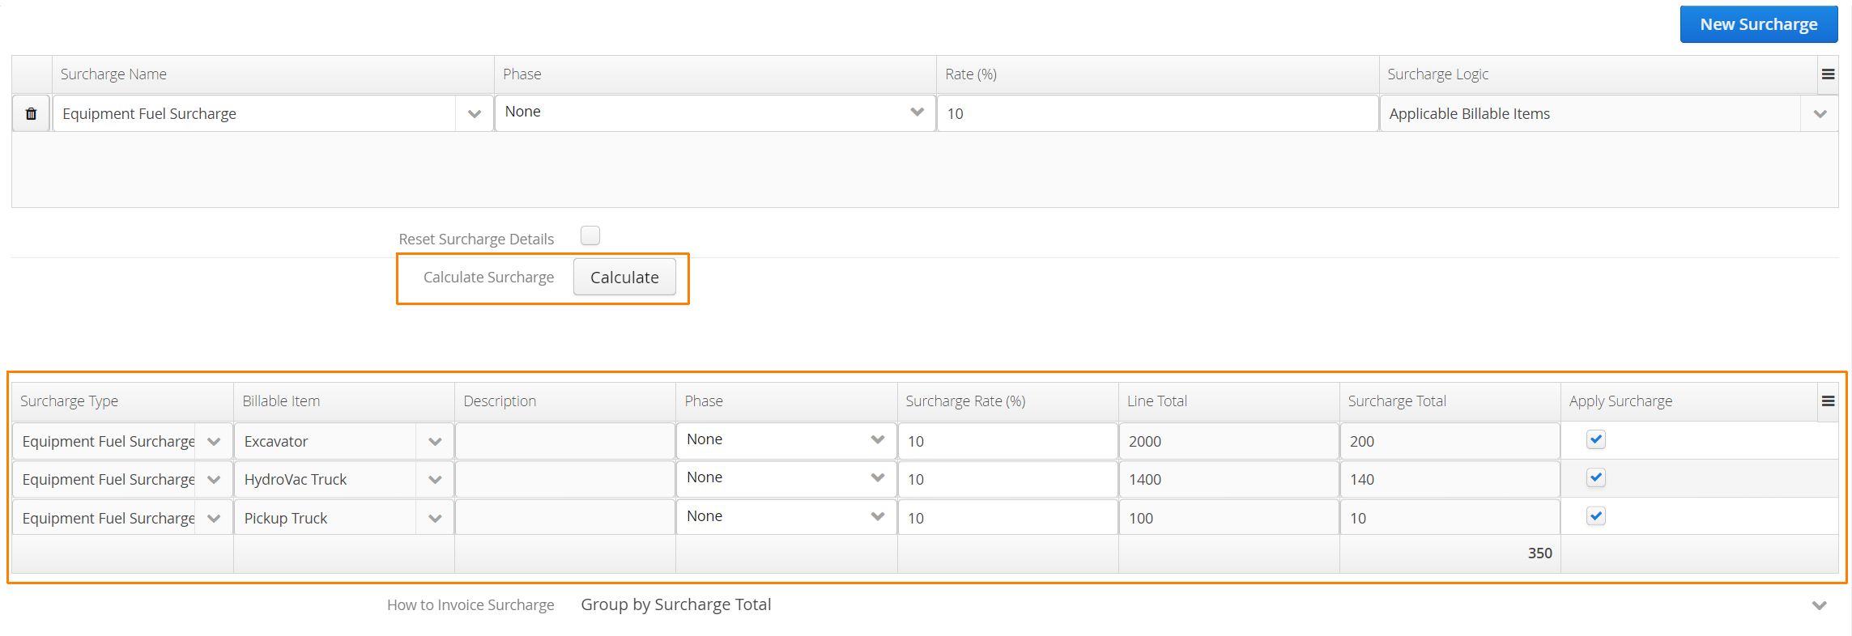This screenshot has width=1852, height=636.
Task: Open the Phase dropdown in top grid
Action: [x=917, y=112]
